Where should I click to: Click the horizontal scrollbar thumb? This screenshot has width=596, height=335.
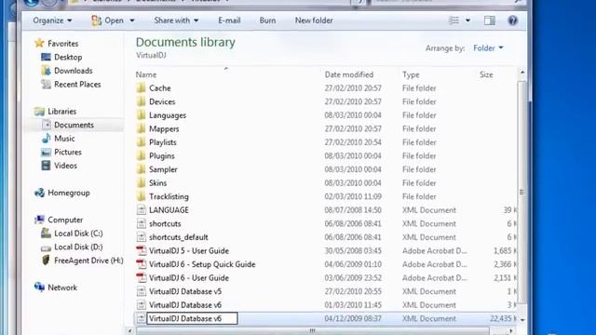click(x=312, y=331)
